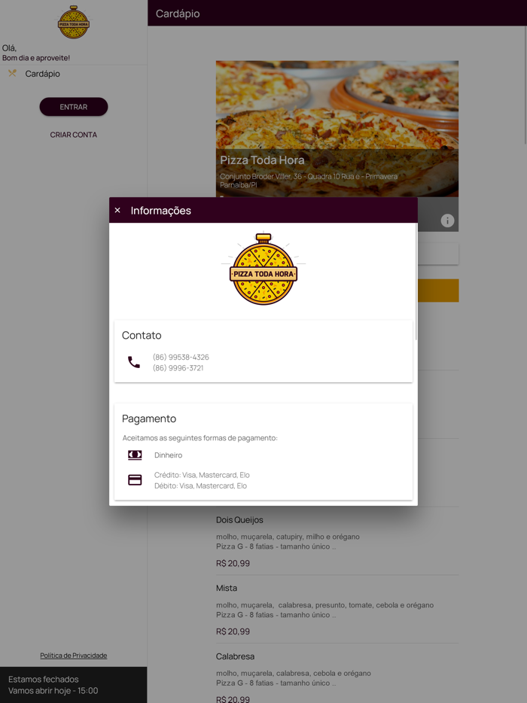
Task: Select phone number (86) 9996-3721
Action: [x=178, y=368]
